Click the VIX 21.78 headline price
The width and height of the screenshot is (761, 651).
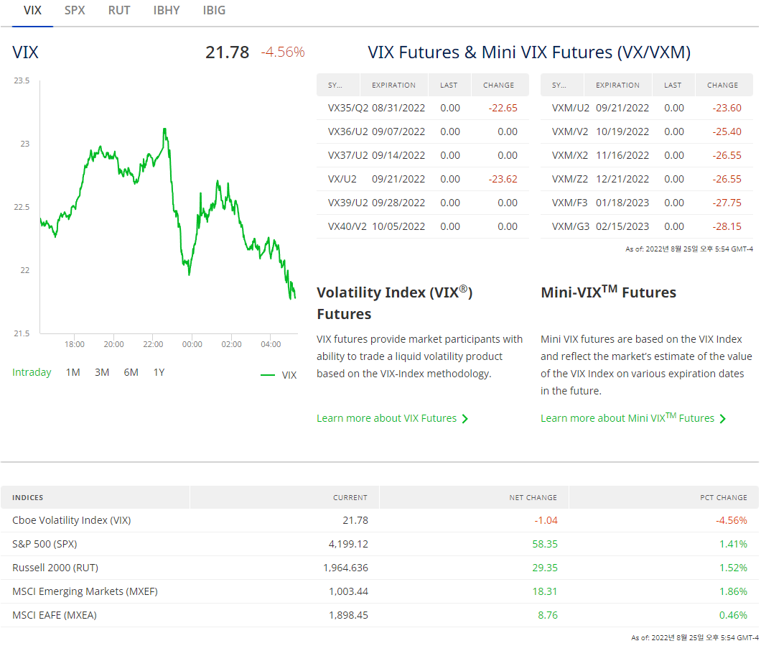[227, 52]
